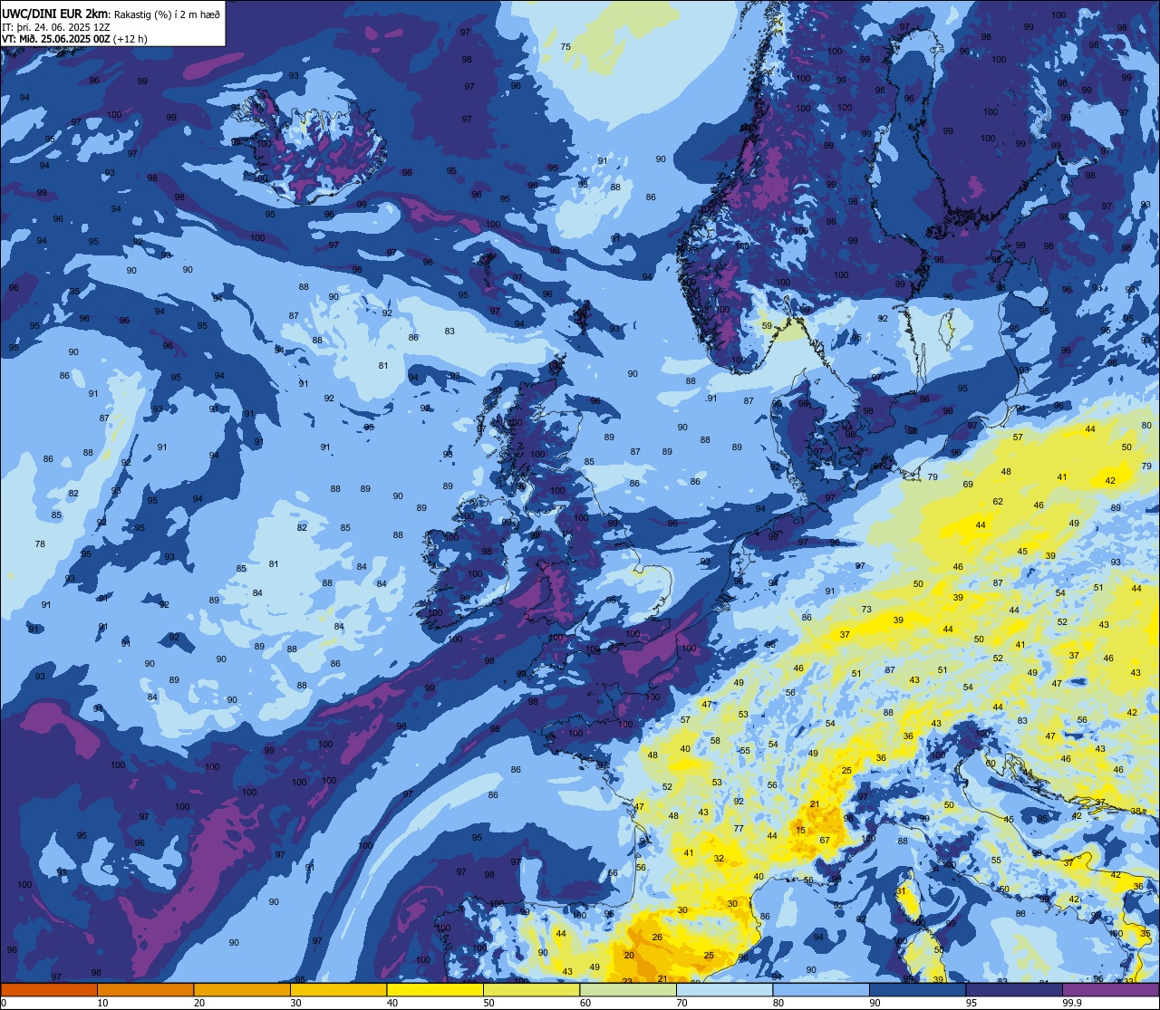Click the "59" humidity value in southern Norway
The image size is (1160, 1010).
click(767, 326)
